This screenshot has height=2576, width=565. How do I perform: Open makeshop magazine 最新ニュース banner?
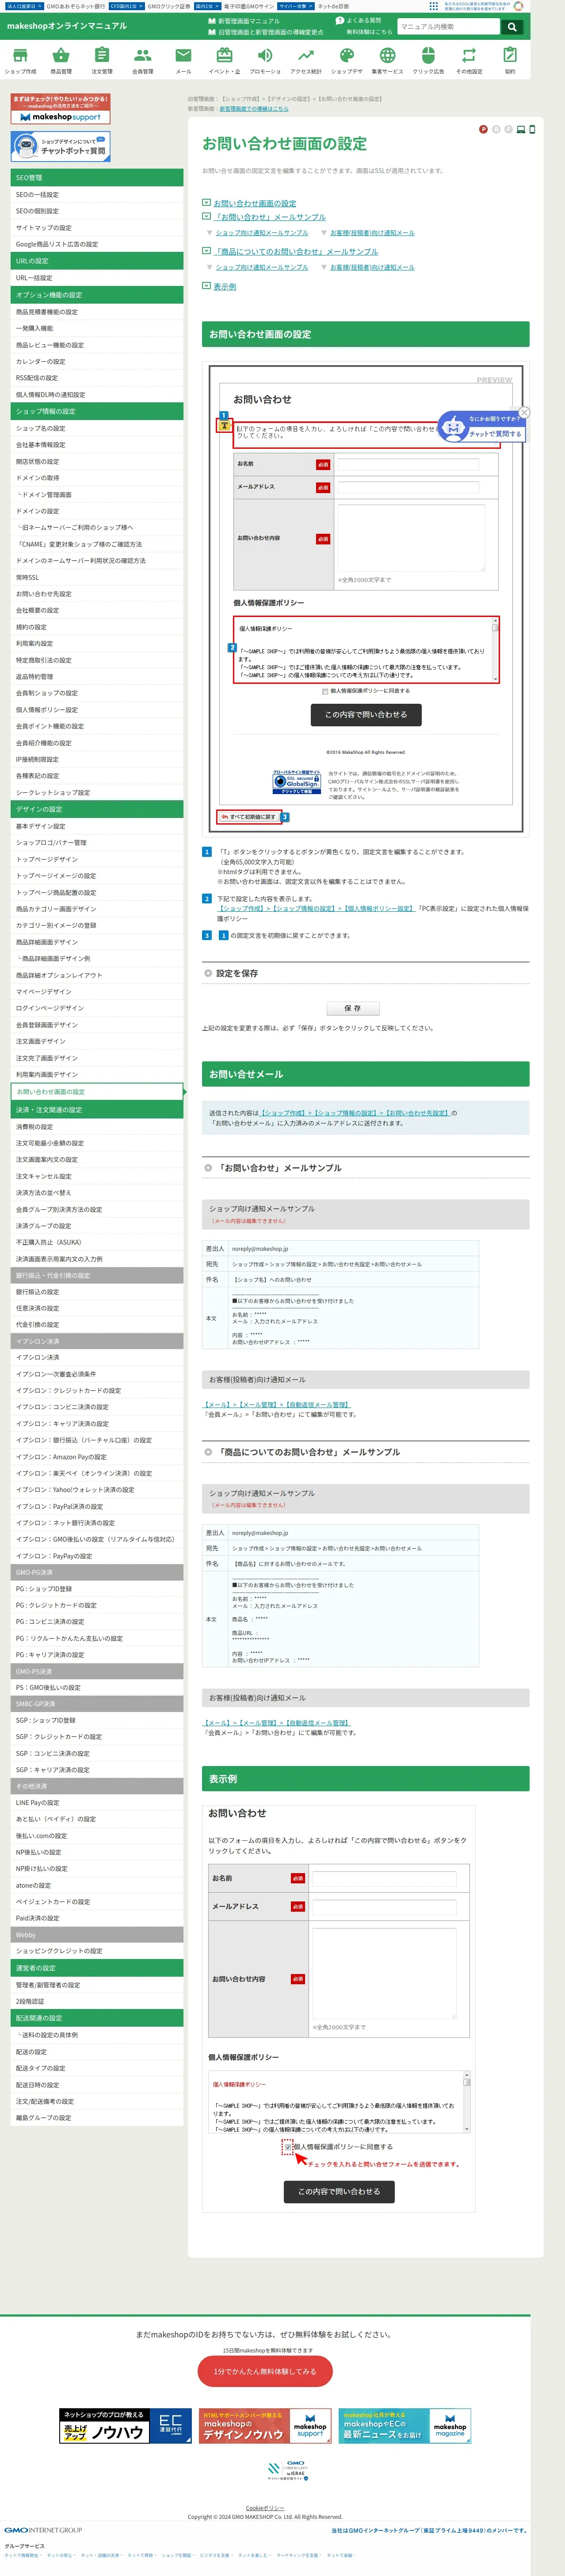tap(404, 2426)
